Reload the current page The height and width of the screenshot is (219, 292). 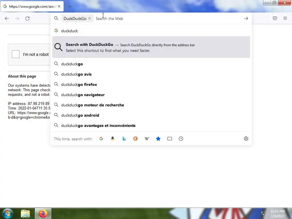click(27, 19)
